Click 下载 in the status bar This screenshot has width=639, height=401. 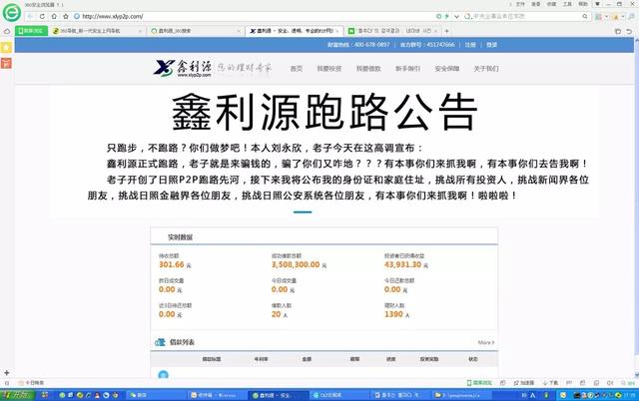pyautogui.click(x=551, y=383)
